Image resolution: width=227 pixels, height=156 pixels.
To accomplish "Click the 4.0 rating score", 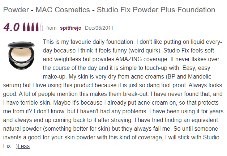I will [x=11, y=27].
